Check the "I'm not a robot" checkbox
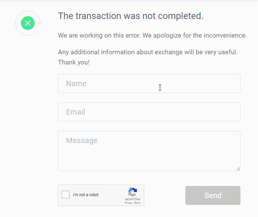Image resolution: width=258 pixels, height=217 pixels. pyautogui.click(x=65, y=195)
